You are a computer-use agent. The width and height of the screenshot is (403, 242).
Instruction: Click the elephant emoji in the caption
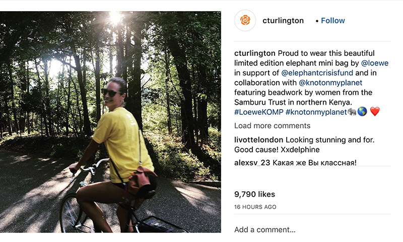coord(352,112)
